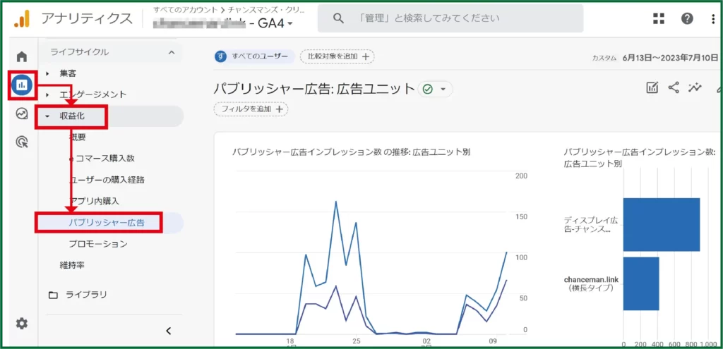Click the Home icon in left rail
723x349 pixels.
tap(22, 57)
